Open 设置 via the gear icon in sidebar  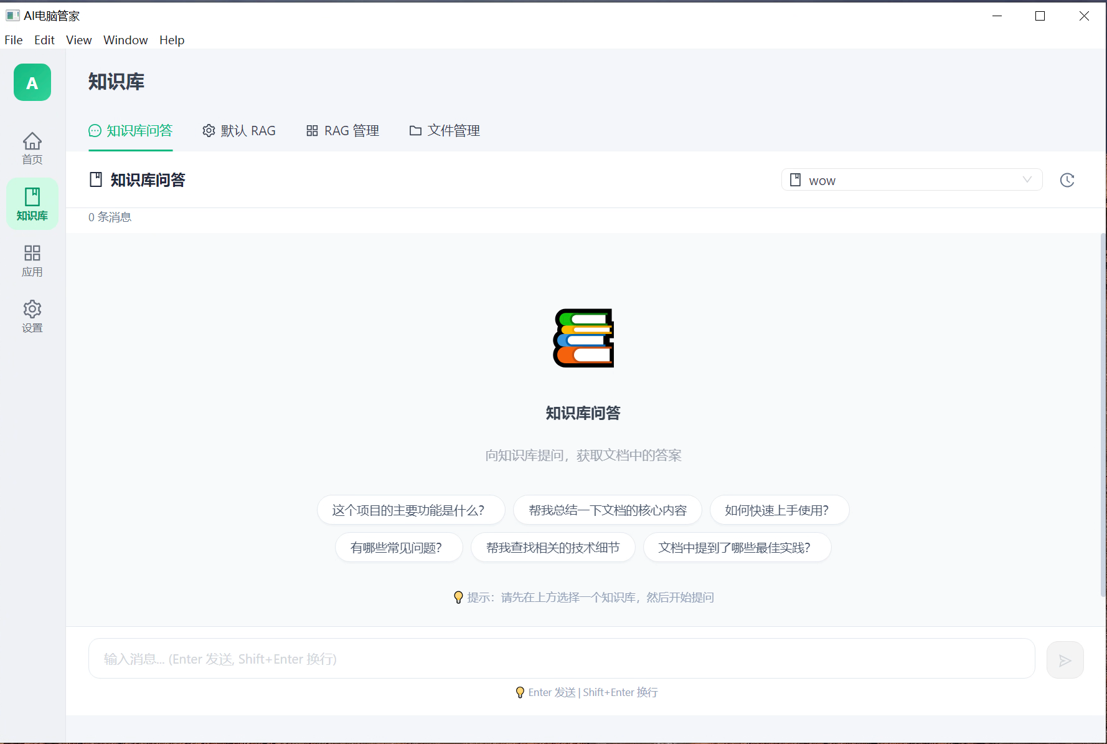[32, 316]
